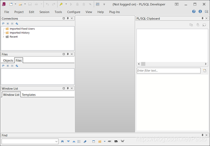
Task: Select the Window List tab
Action: point(11,95)
